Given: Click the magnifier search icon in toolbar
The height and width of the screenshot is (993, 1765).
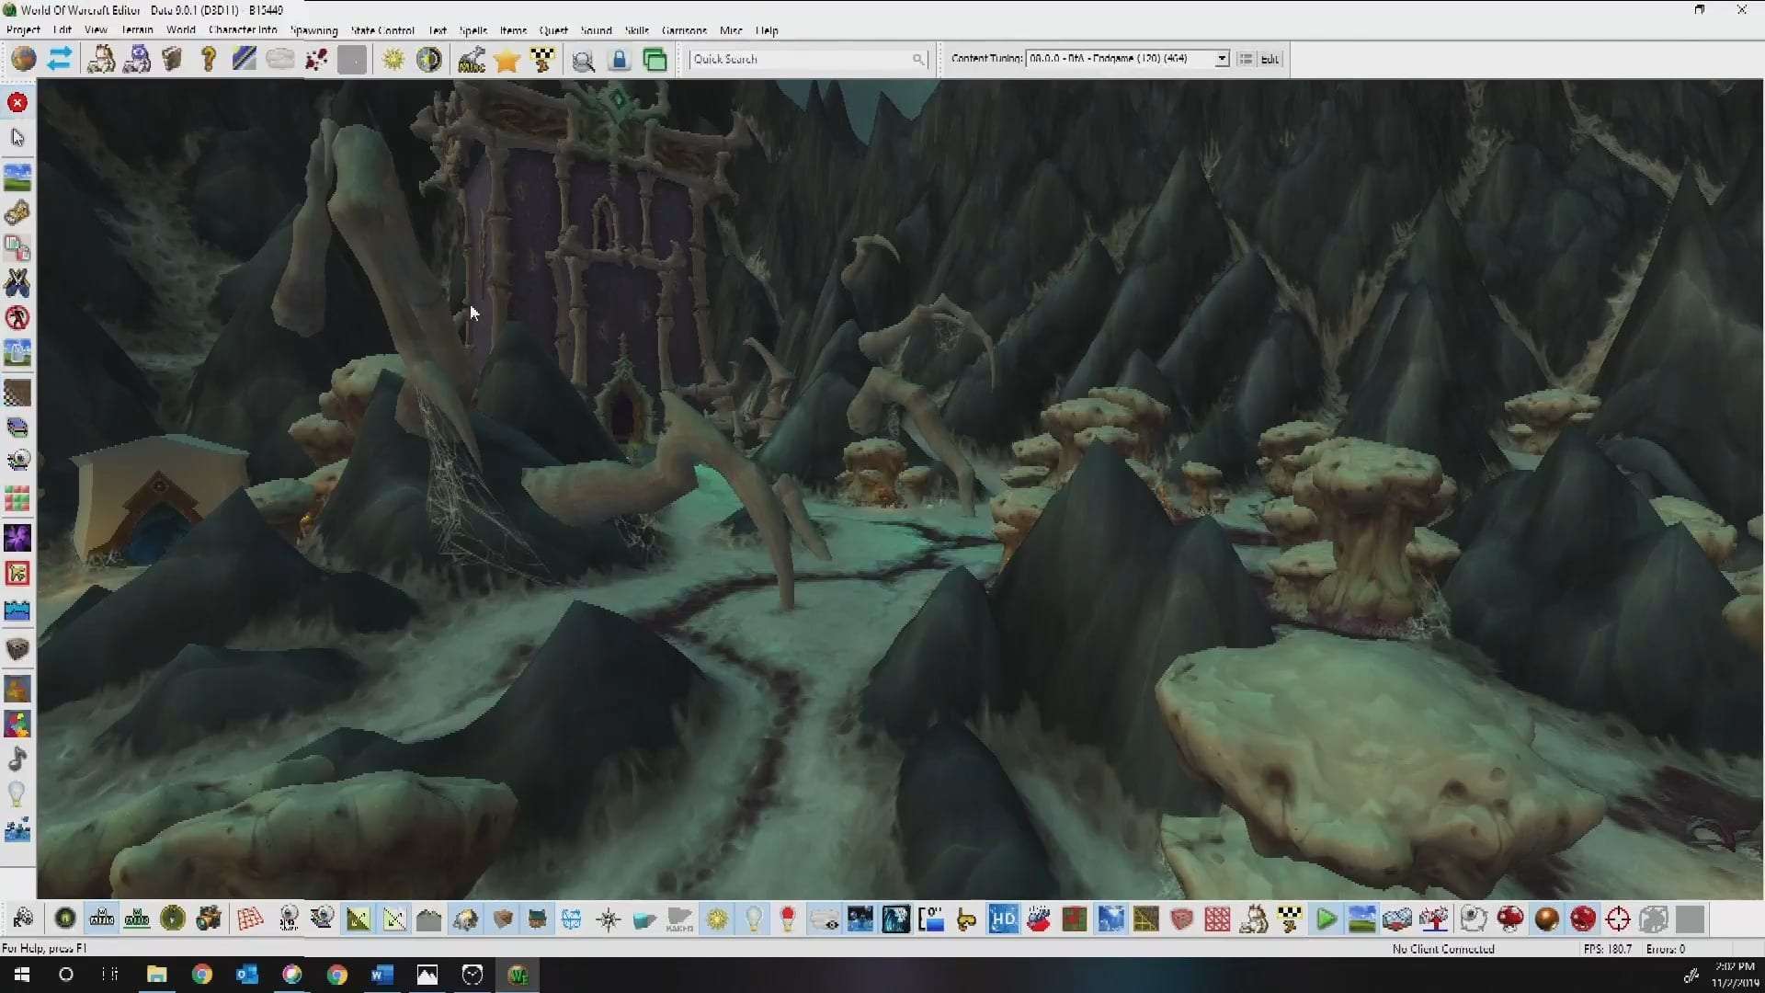Looking at the screenshot, I should pyautogui.click(x=583, y=61).
